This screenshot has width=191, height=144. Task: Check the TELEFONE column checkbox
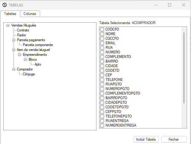[x=102, y=80]
